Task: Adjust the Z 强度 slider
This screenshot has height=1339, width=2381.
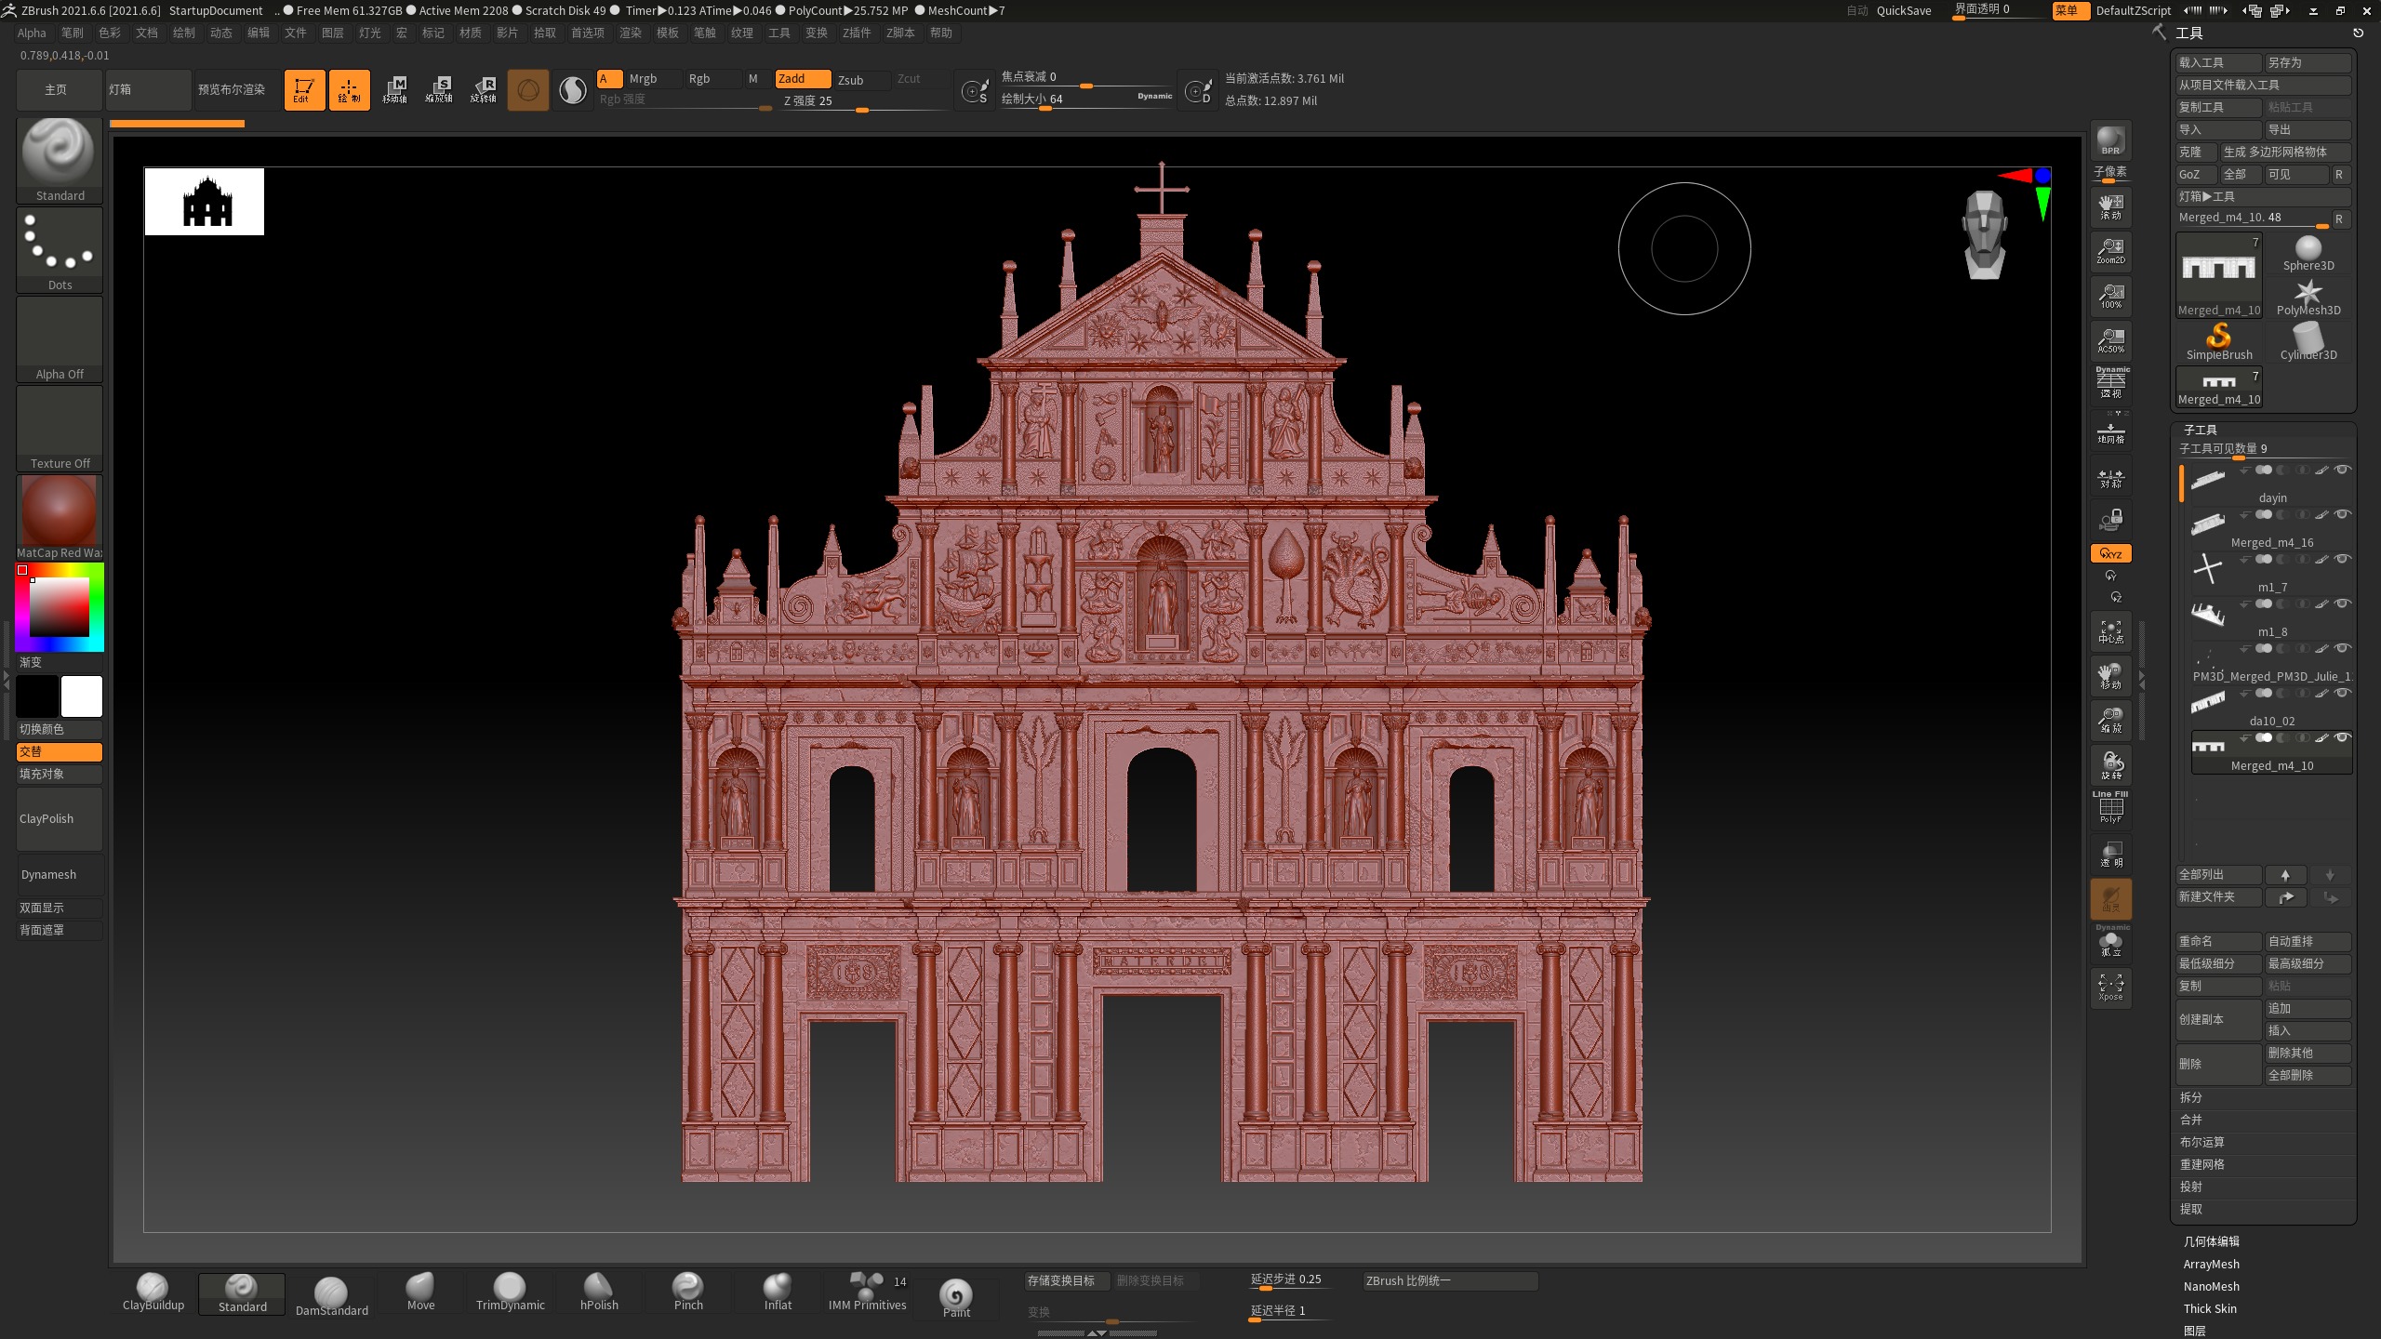Action: click(861, 102)
